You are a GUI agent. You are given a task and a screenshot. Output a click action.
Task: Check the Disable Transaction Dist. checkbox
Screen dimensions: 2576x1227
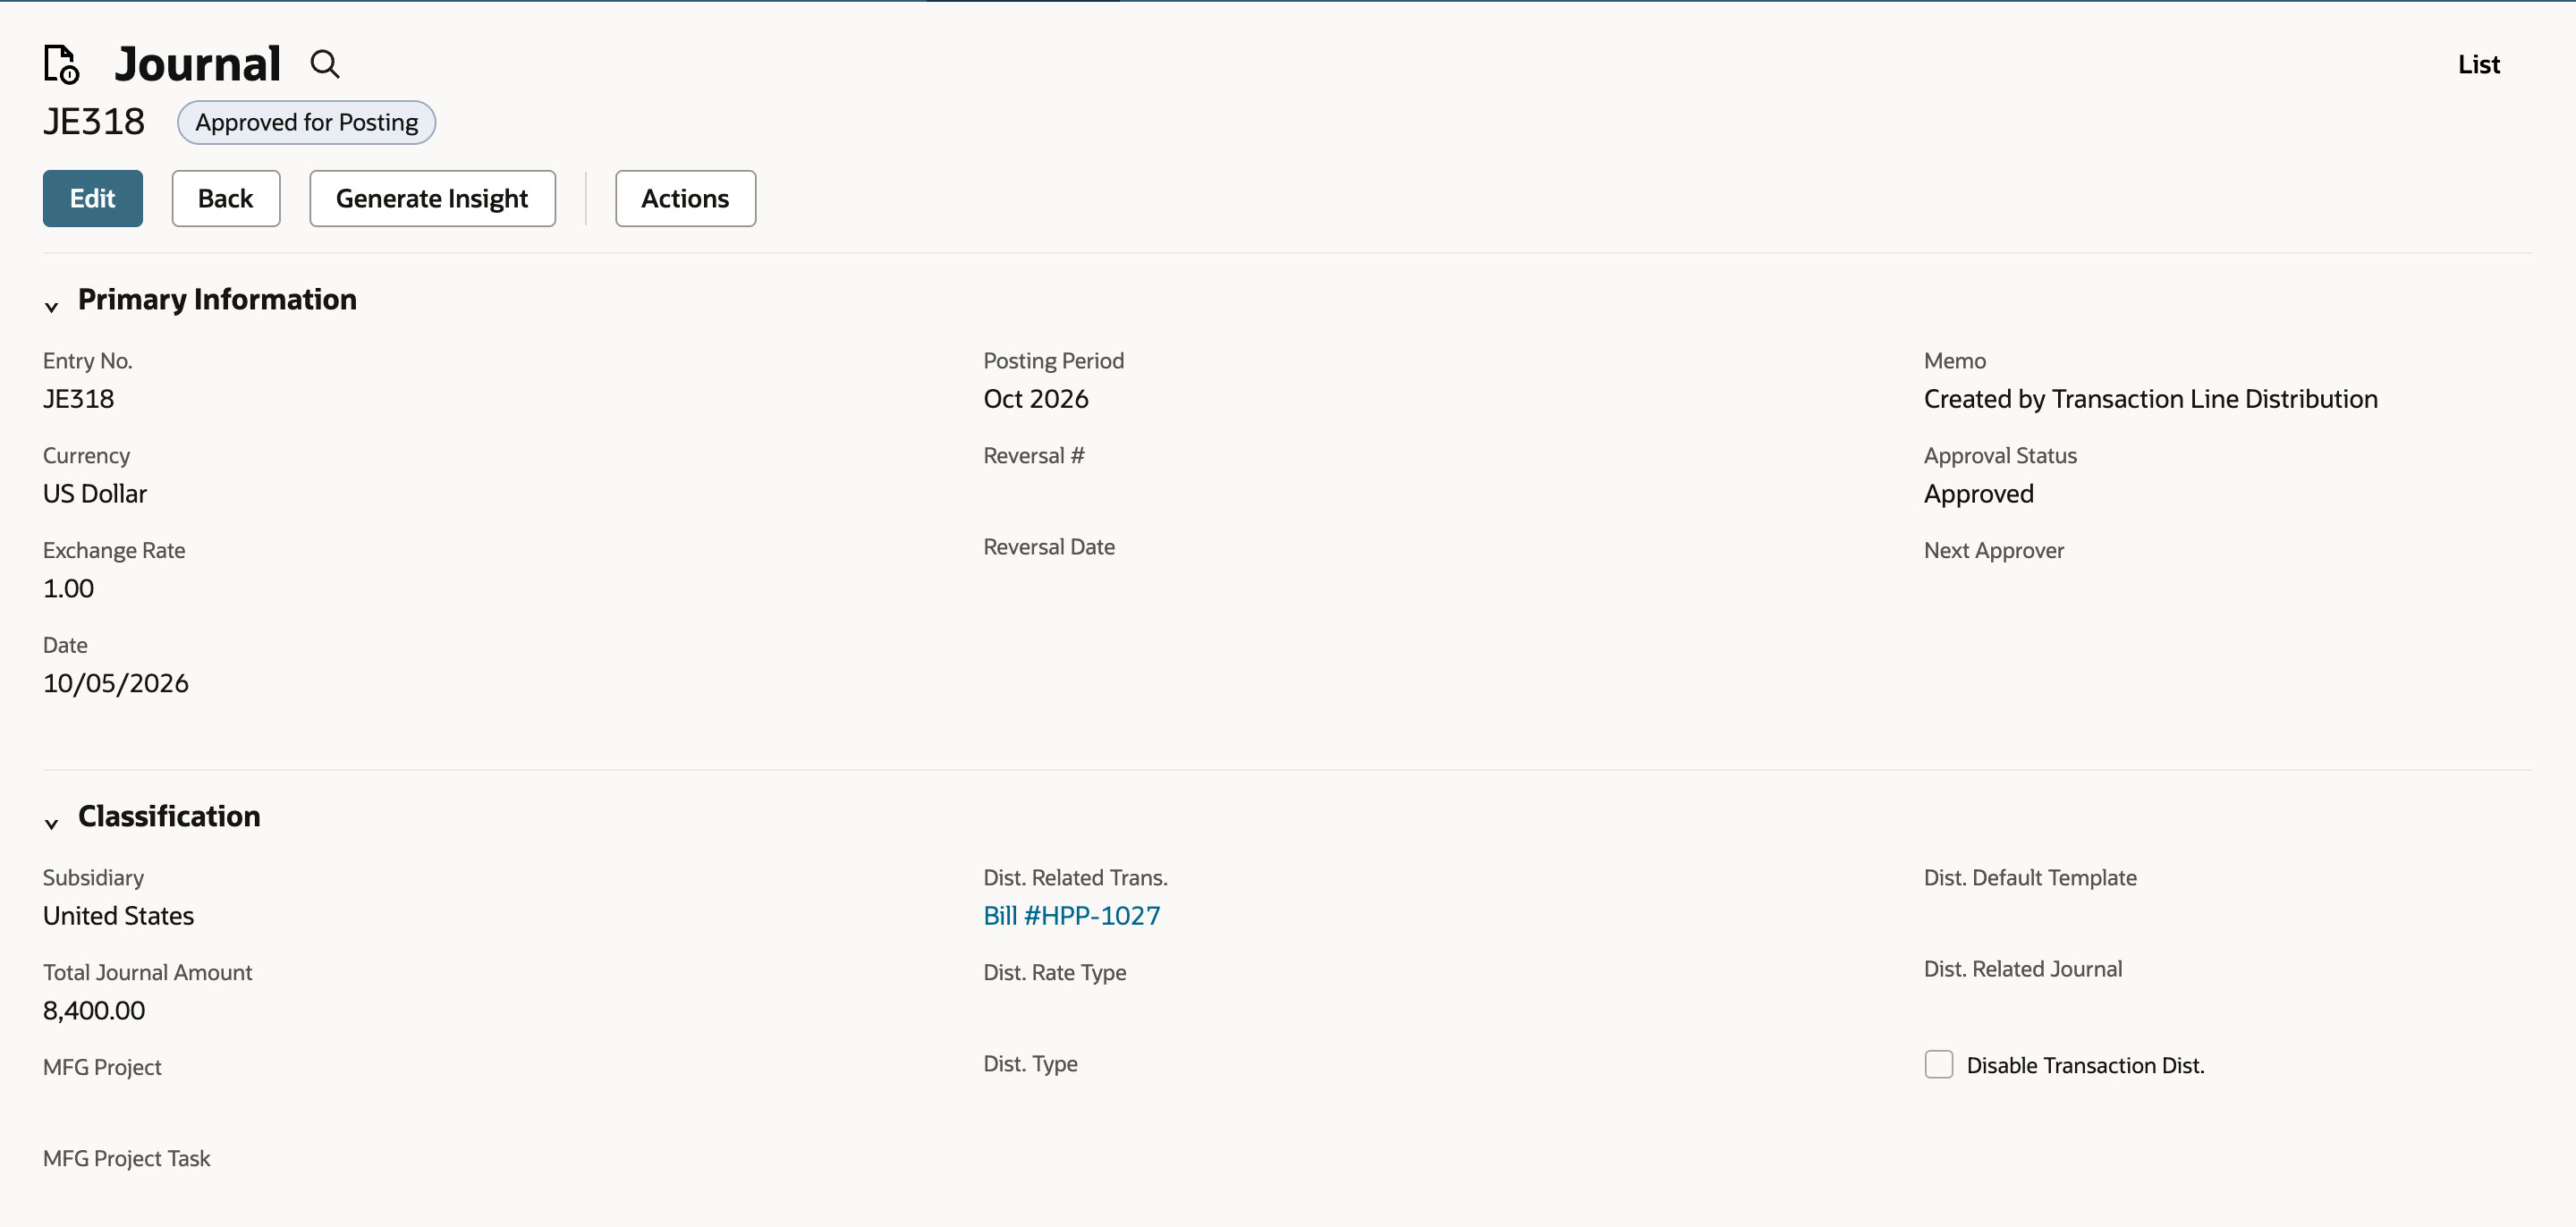[x=1938, y=1064]
